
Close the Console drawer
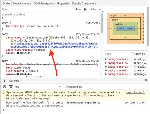click(146, 80)
